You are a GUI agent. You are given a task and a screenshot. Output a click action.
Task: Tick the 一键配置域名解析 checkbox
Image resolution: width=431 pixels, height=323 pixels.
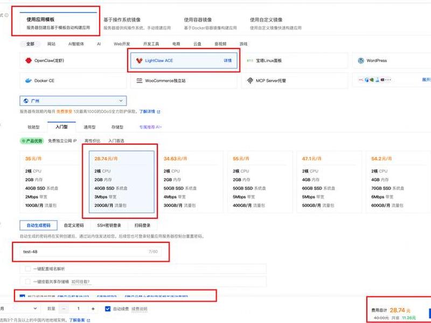pyautogui.click(x=28, y=269)
